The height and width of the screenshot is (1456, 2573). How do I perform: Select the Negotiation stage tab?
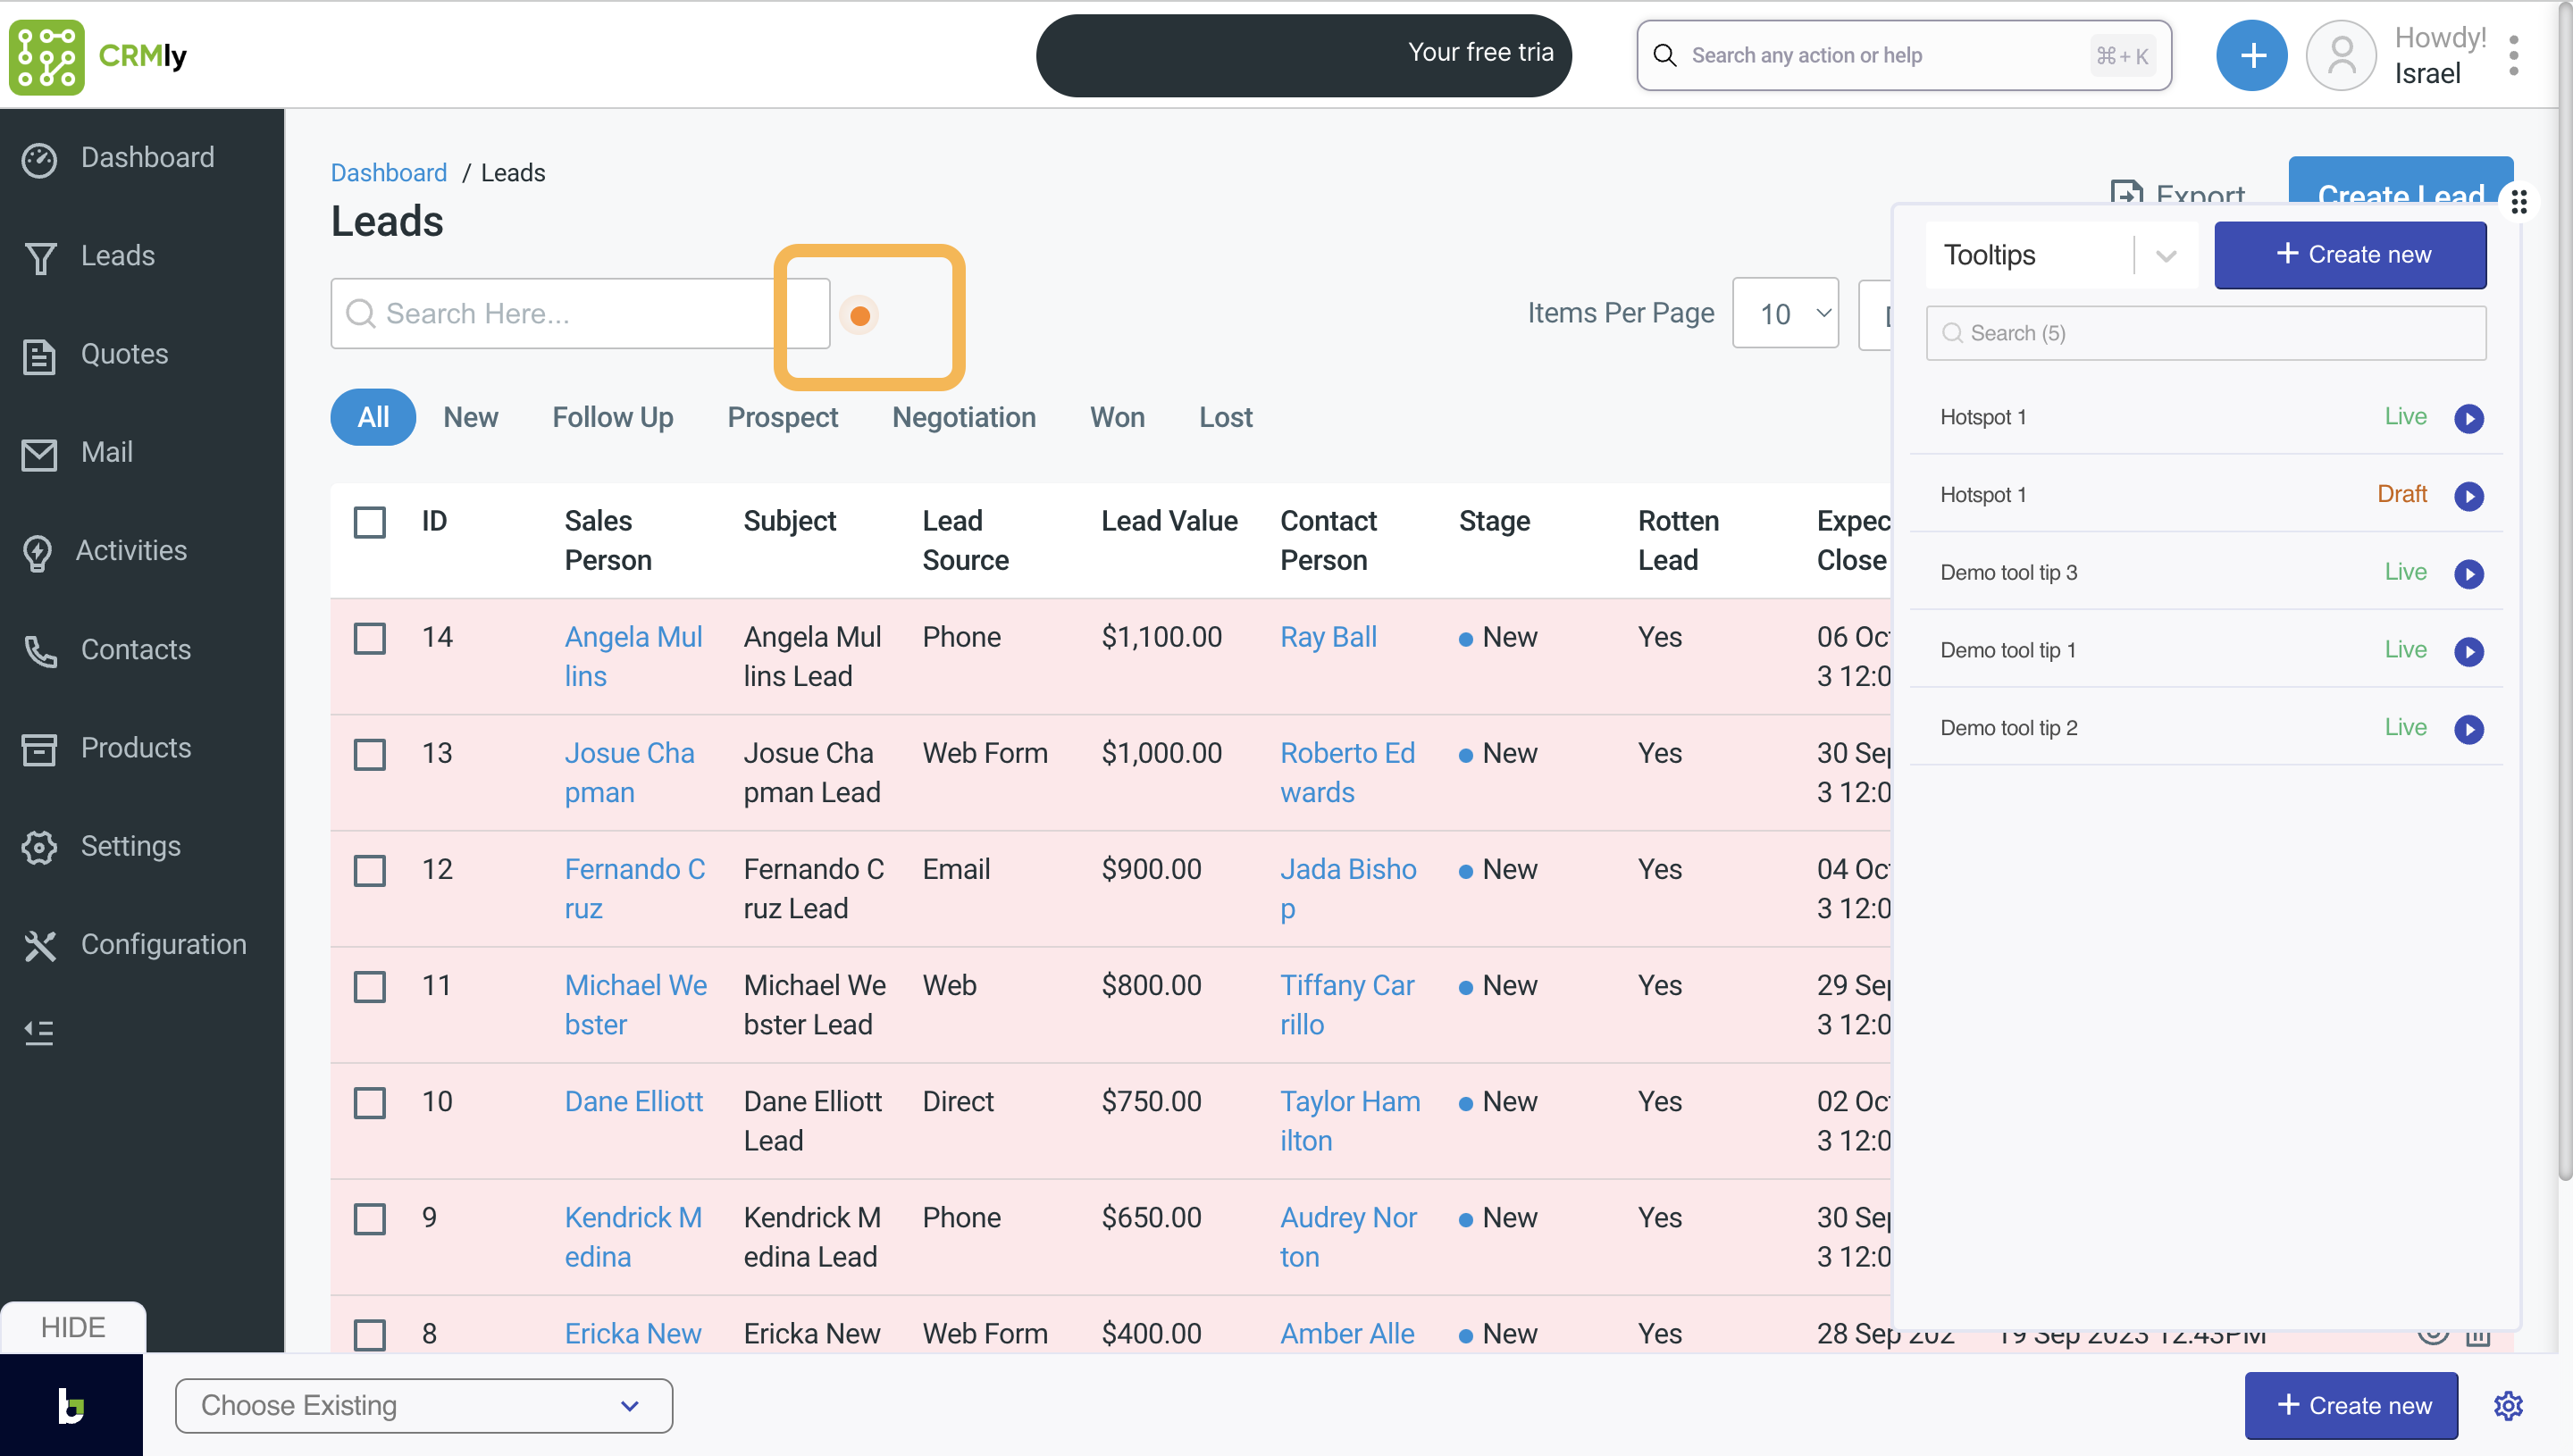[963, 417]
